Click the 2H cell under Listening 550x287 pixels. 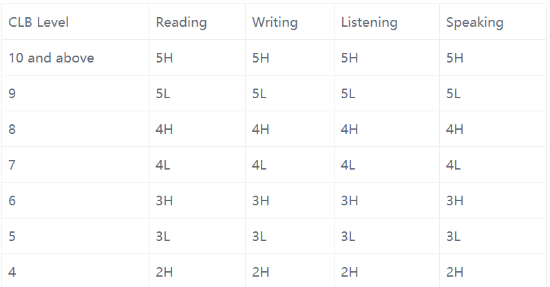click(350, 273)
